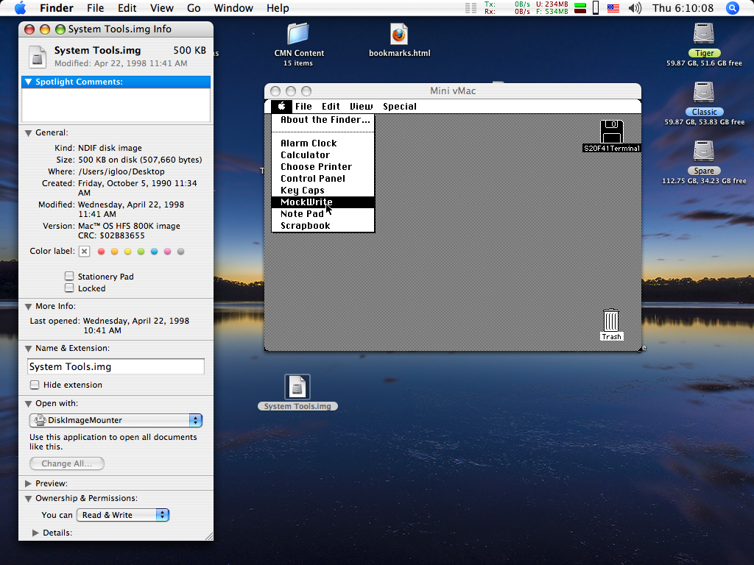Click the striped grid icon in menu bar
754x565 pixels.
471,8
